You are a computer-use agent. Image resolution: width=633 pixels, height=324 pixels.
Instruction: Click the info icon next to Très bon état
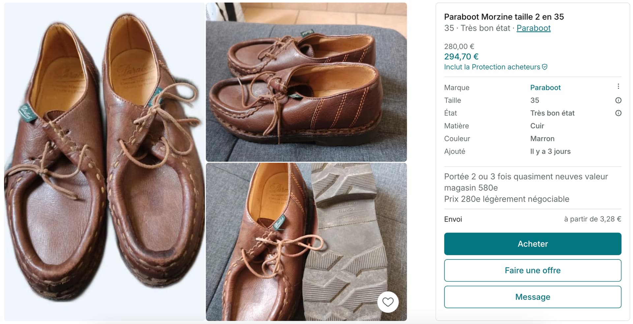(618, 113)
